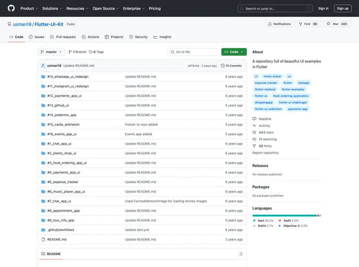The width and height of the screenshot is (359, 267).
Task: Open the Flutter-UI-Kit repository link
Action: point(49,25)
